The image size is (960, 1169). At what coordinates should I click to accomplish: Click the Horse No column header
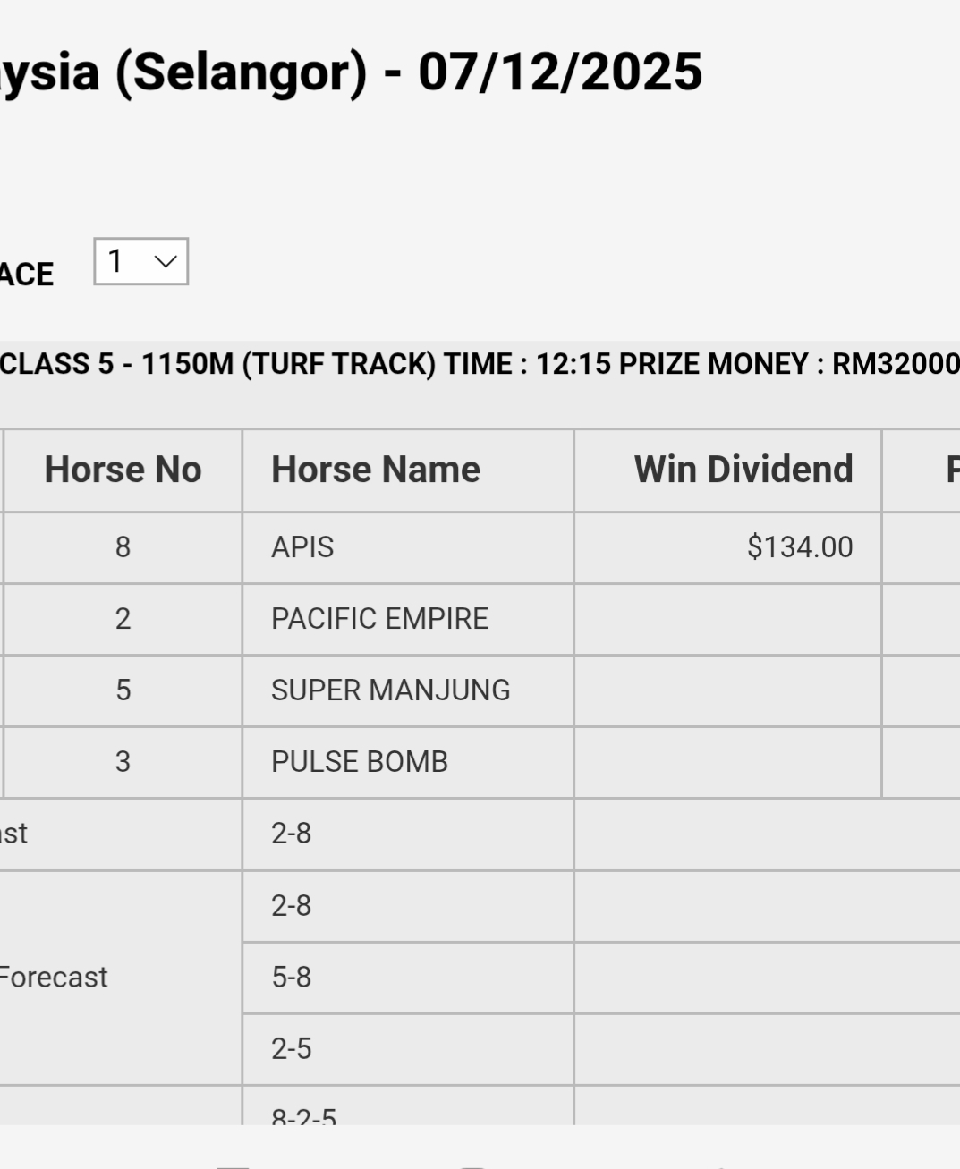coord(123,470)
